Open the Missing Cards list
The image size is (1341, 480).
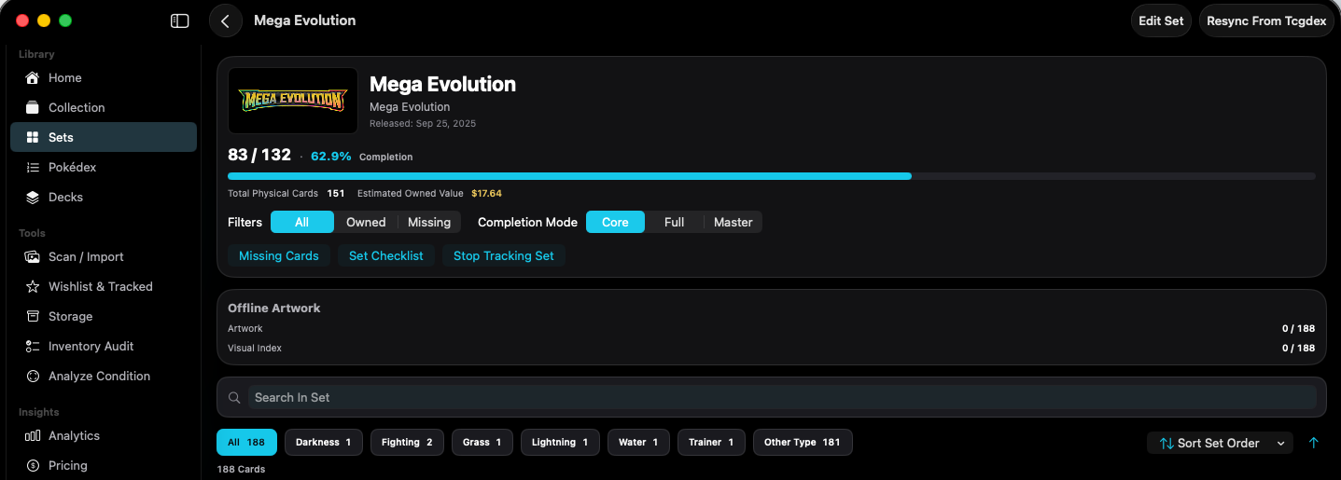pos(279,255)
